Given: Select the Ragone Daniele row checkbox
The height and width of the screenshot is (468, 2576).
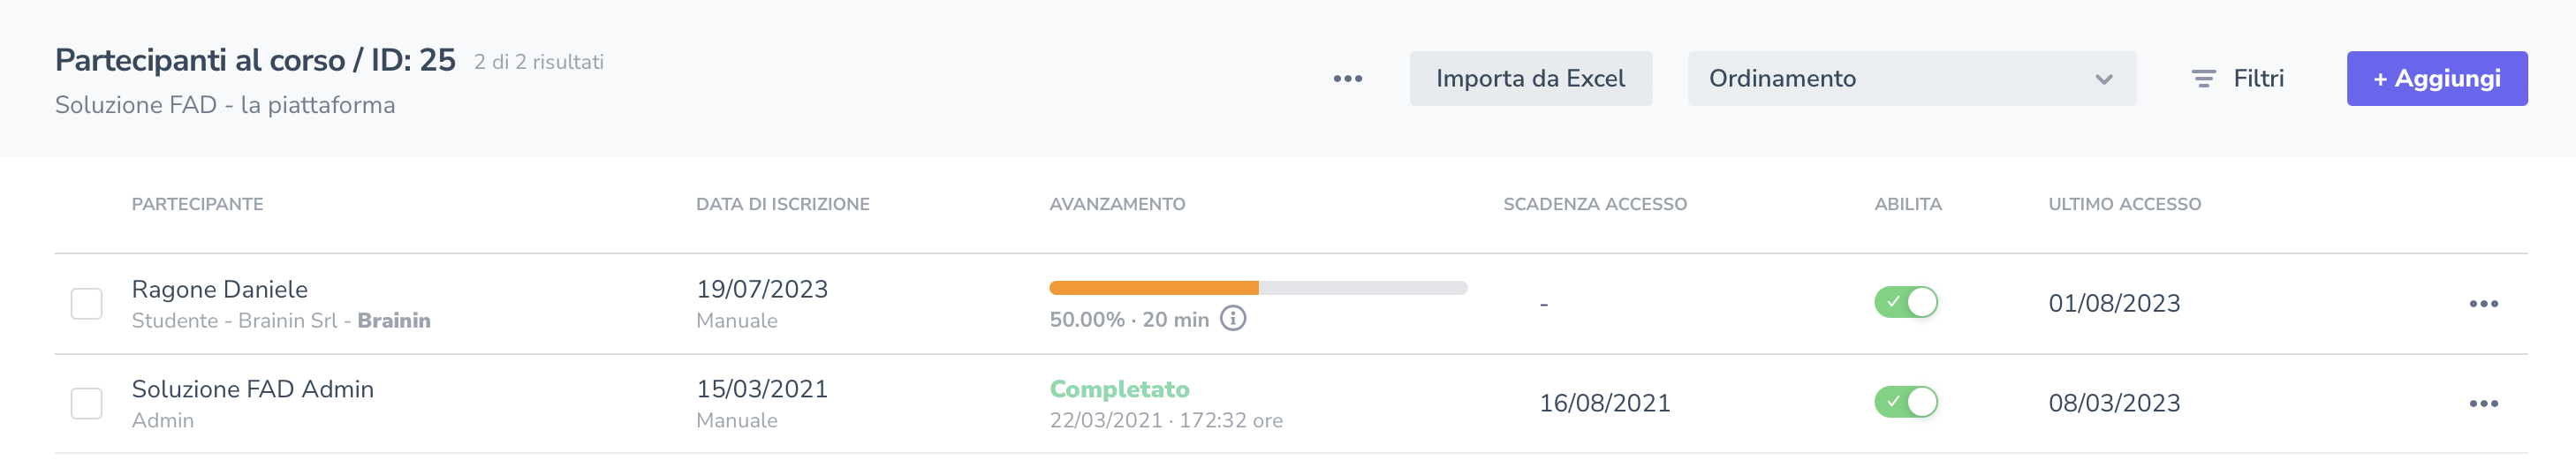Looking at the screenshot, I should 87,304.
